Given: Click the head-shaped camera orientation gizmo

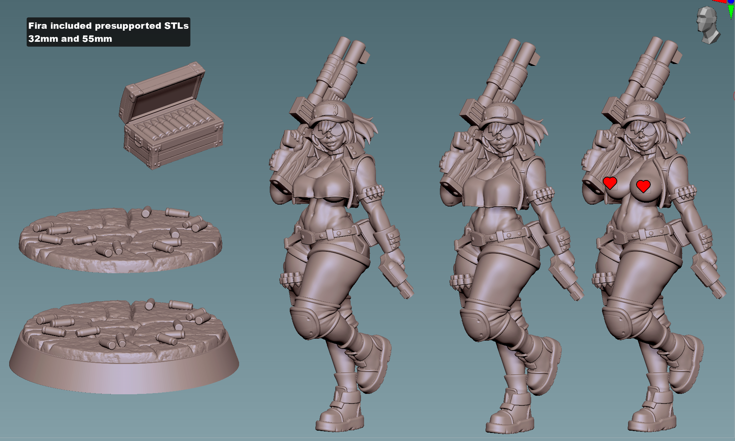Looking at the screenshot, I should 708,25.
